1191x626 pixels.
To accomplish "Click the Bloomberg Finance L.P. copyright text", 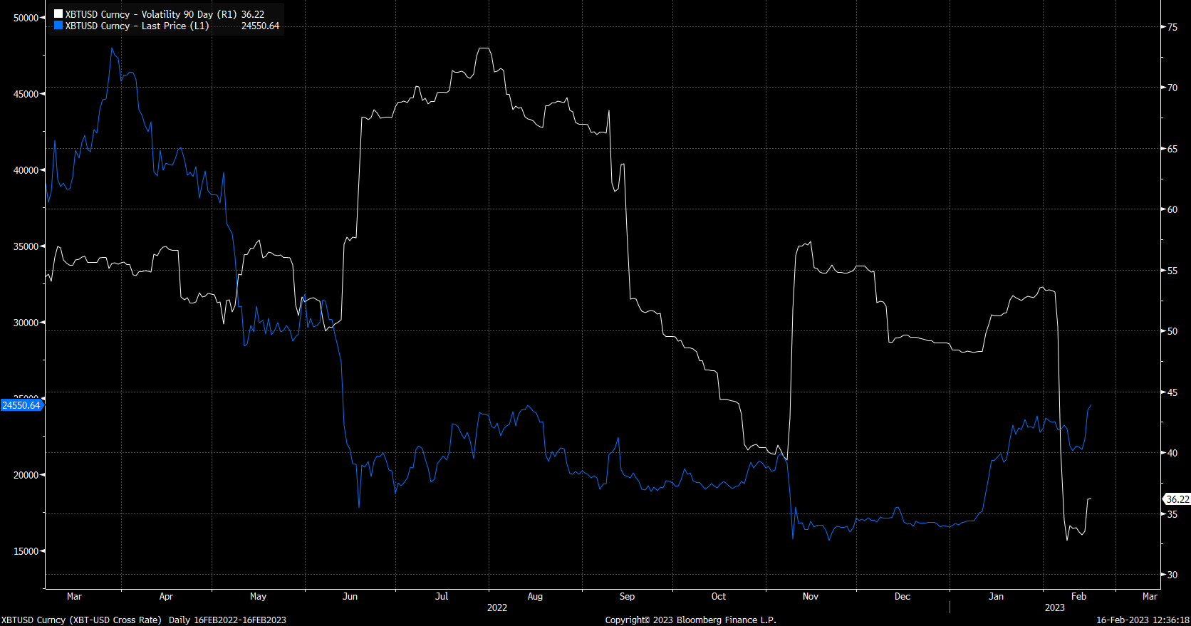I will pos(691,620).
